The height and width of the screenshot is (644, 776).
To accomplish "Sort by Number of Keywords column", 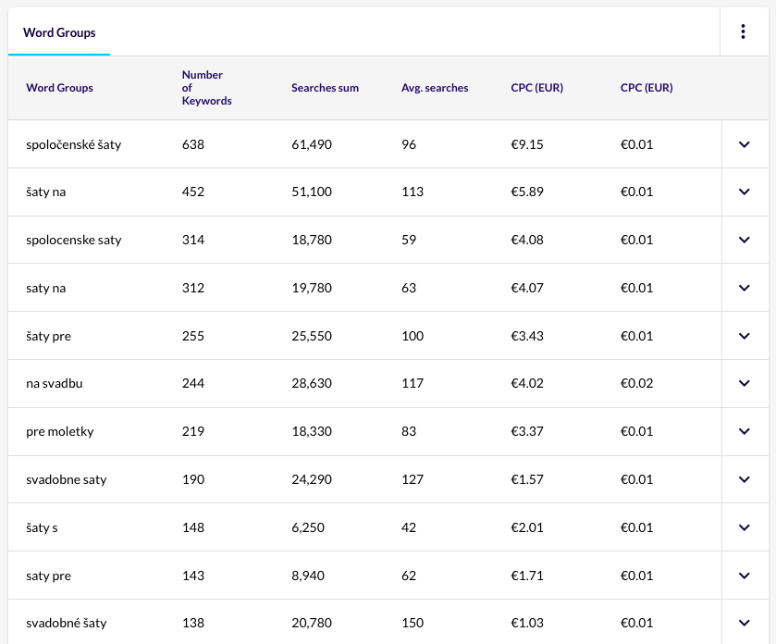I will [x=206, y=88].
